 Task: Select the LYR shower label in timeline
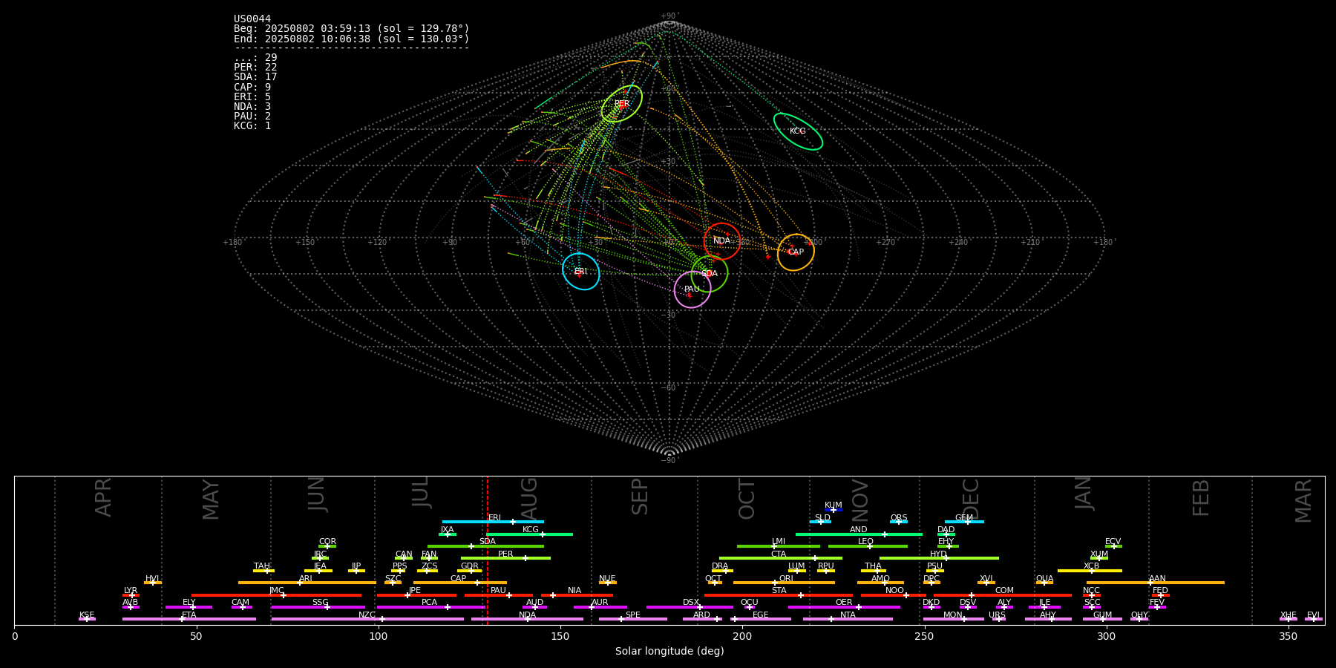tap(131, 591)
